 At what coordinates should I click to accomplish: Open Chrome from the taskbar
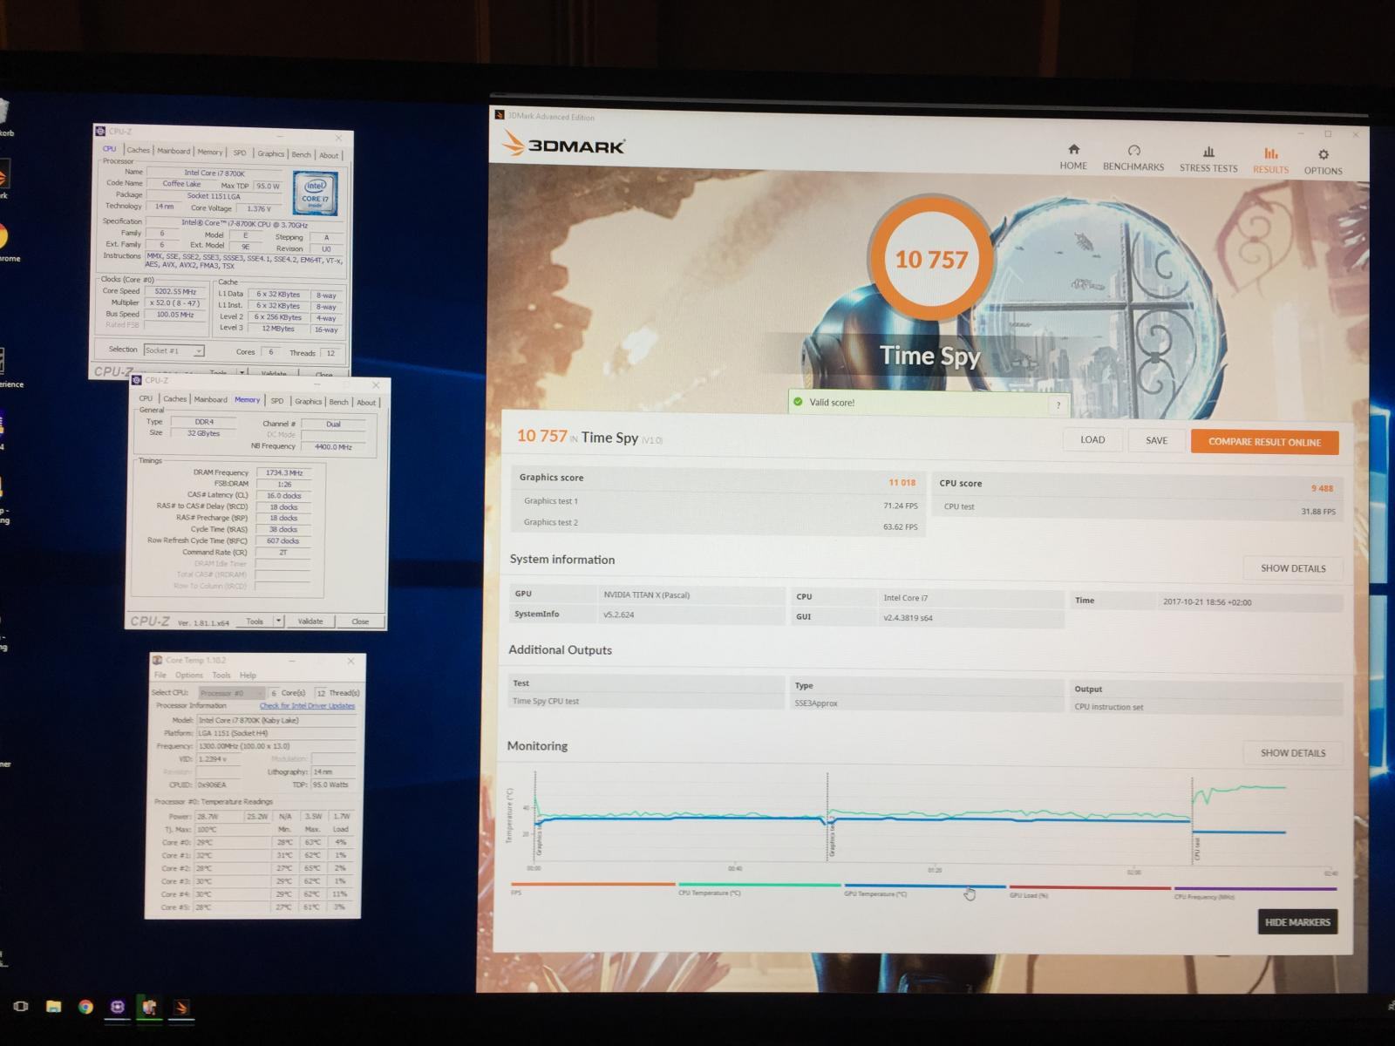click(x=85, y=1007)
